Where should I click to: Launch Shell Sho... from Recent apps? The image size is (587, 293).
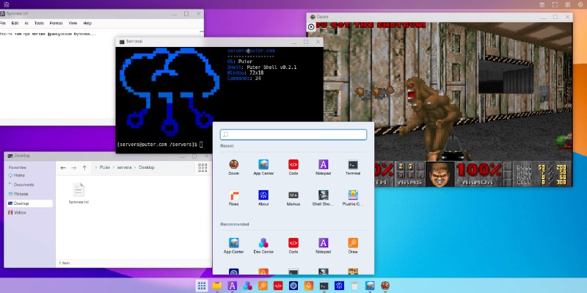point(323,198)
